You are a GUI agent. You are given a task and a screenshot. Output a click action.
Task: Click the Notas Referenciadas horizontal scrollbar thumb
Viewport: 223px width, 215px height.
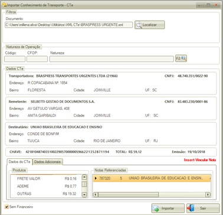(128, 195)
